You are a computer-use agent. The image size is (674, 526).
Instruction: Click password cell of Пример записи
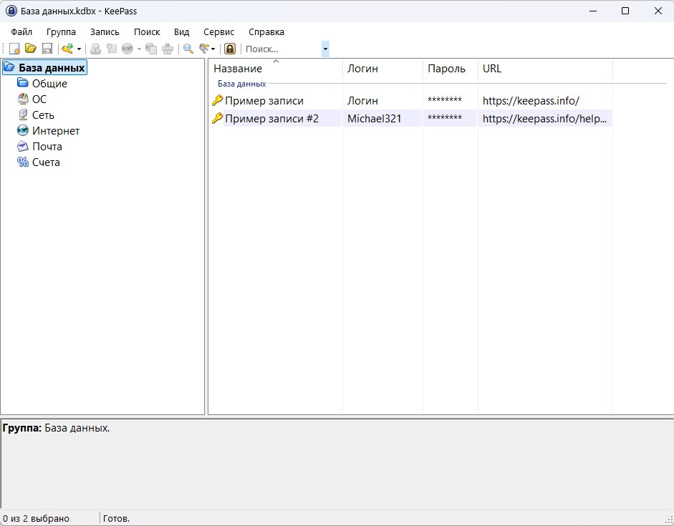445,100
